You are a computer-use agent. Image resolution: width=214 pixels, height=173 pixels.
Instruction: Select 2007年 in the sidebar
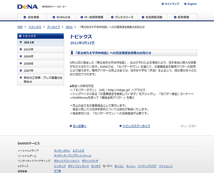(41, 71)
